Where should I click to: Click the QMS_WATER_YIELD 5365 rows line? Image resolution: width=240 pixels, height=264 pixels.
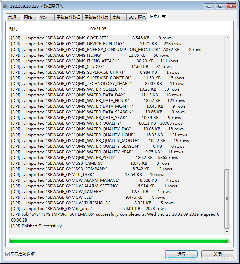[x=94, y=158]
